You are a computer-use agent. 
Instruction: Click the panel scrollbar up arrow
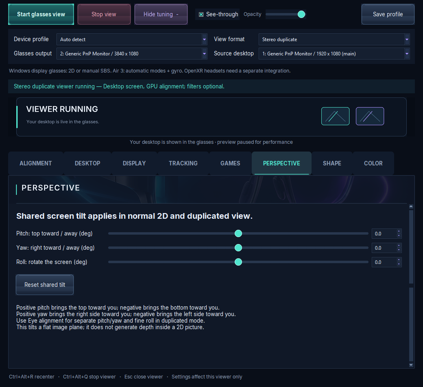pyautogui.click(x=411, y=207)
